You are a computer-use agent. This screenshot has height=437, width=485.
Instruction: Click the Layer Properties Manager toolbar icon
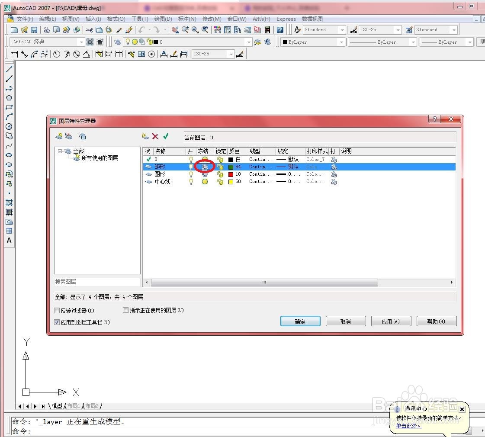(x=118, y=42)
